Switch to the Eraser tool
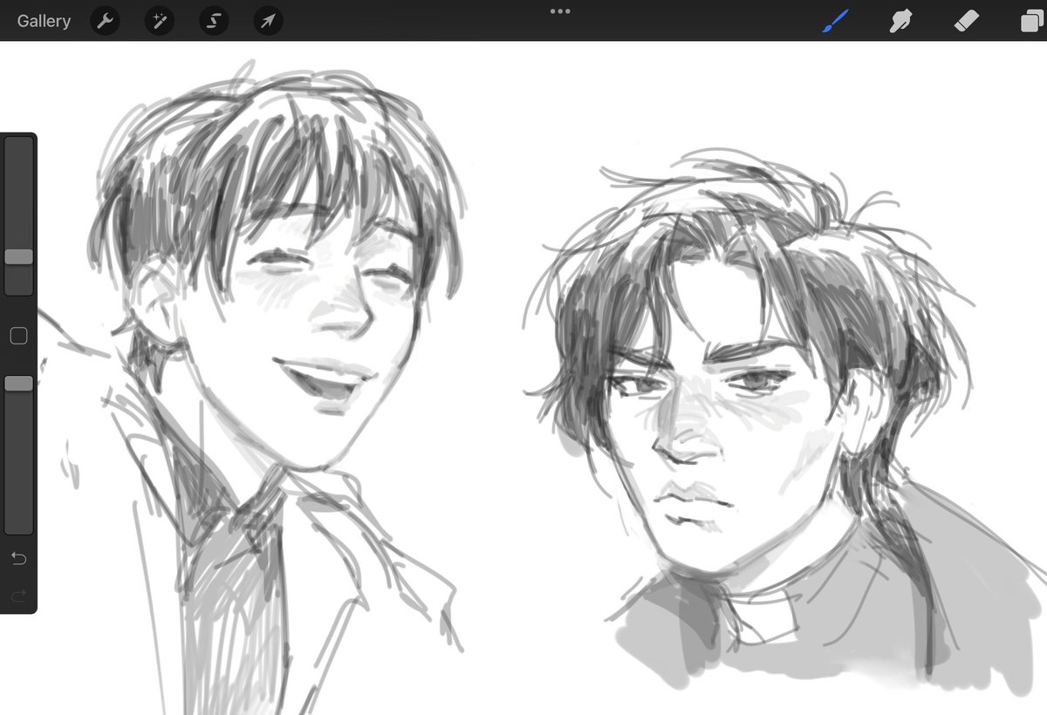Image resolution: width=1047 pixels, height=715 pixels. point(965,20)
